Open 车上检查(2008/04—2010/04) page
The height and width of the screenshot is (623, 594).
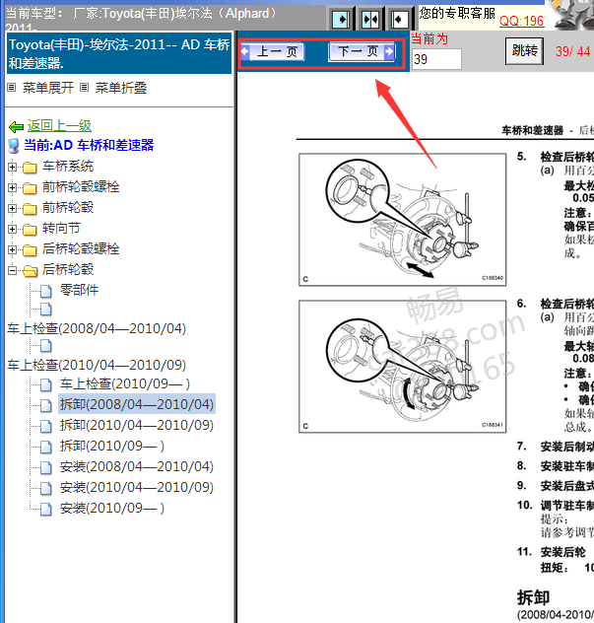(97, 328)
